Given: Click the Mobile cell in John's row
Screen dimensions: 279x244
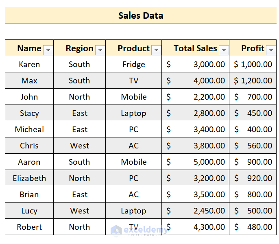Looking at the screenshot, I should click(133, 97).
